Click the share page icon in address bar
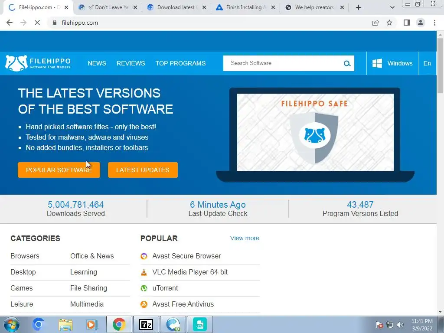 [x=375, y=23]
